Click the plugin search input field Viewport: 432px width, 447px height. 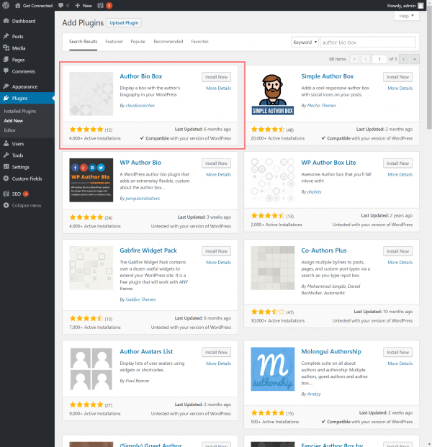point(366,42)
